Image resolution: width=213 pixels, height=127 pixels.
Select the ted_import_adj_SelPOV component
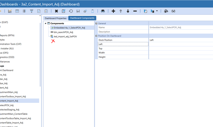click(65, 37)
